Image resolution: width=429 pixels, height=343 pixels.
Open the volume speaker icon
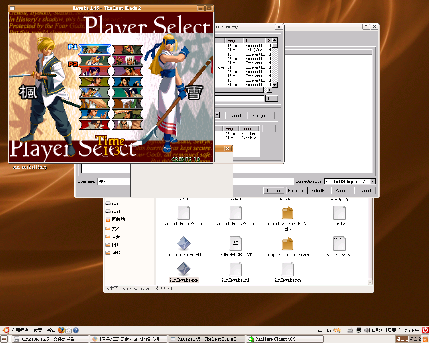[x=367, y=330]
